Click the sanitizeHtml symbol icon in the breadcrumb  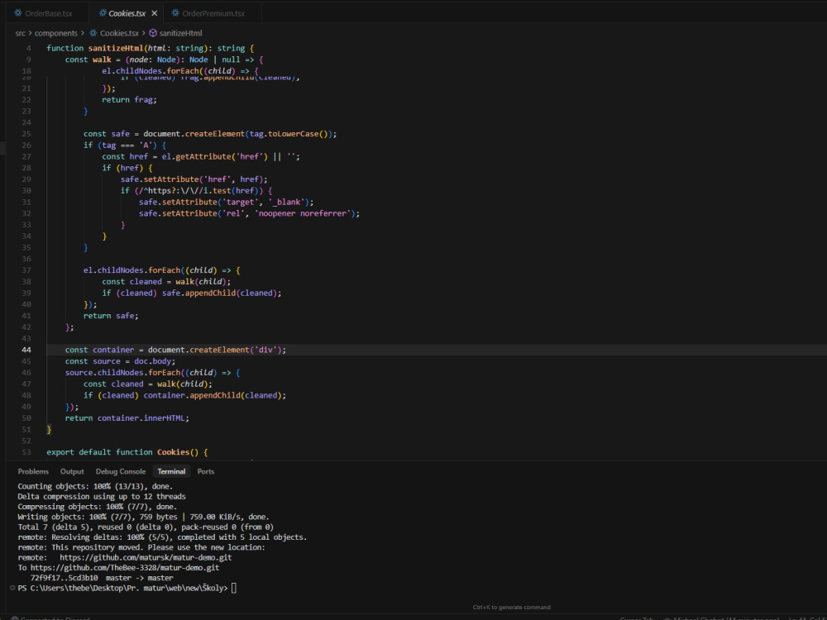tap(151, 33)
